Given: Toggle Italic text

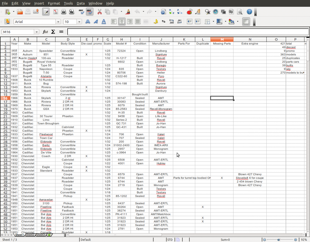Looking at the screenshot, I should (x=96, y=22).
